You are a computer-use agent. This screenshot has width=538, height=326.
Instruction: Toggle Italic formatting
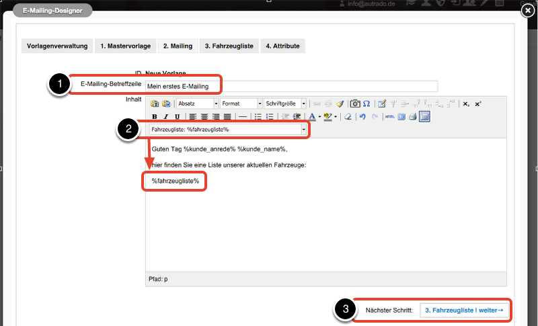tap(165, 116)
